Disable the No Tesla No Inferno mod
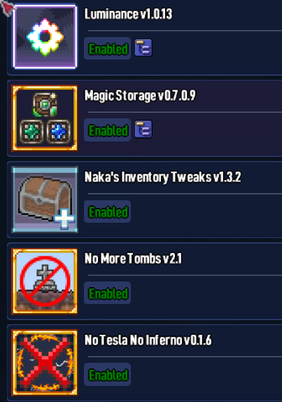The height and width of the screenshot is (402, 282). [x=108, y=375]
